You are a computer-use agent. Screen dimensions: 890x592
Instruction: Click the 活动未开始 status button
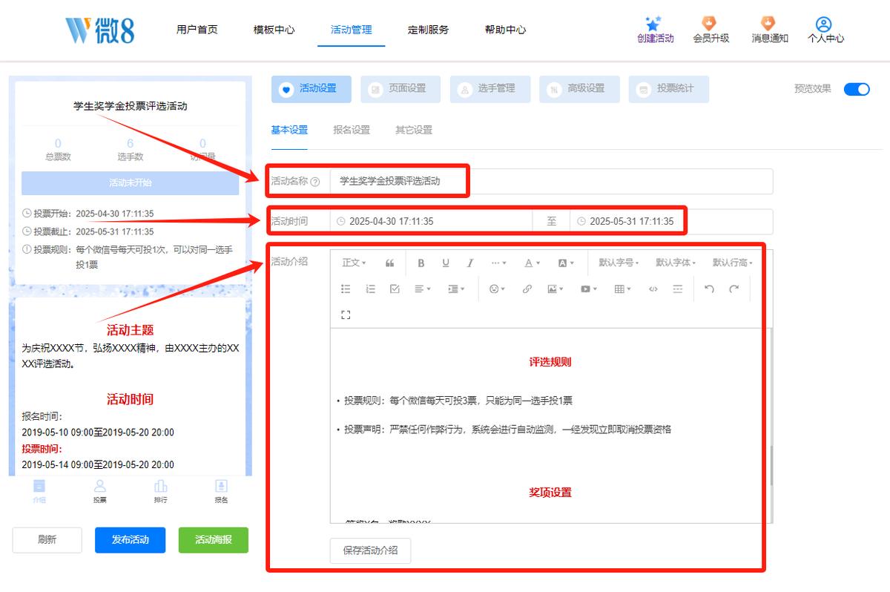point(130,183)
